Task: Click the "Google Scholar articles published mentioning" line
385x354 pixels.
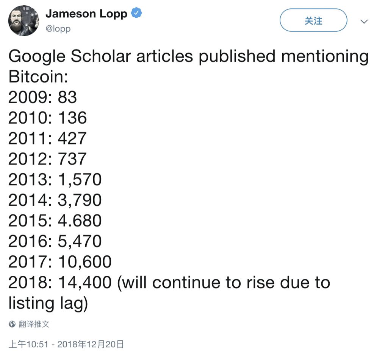Action: click(188, 57)
